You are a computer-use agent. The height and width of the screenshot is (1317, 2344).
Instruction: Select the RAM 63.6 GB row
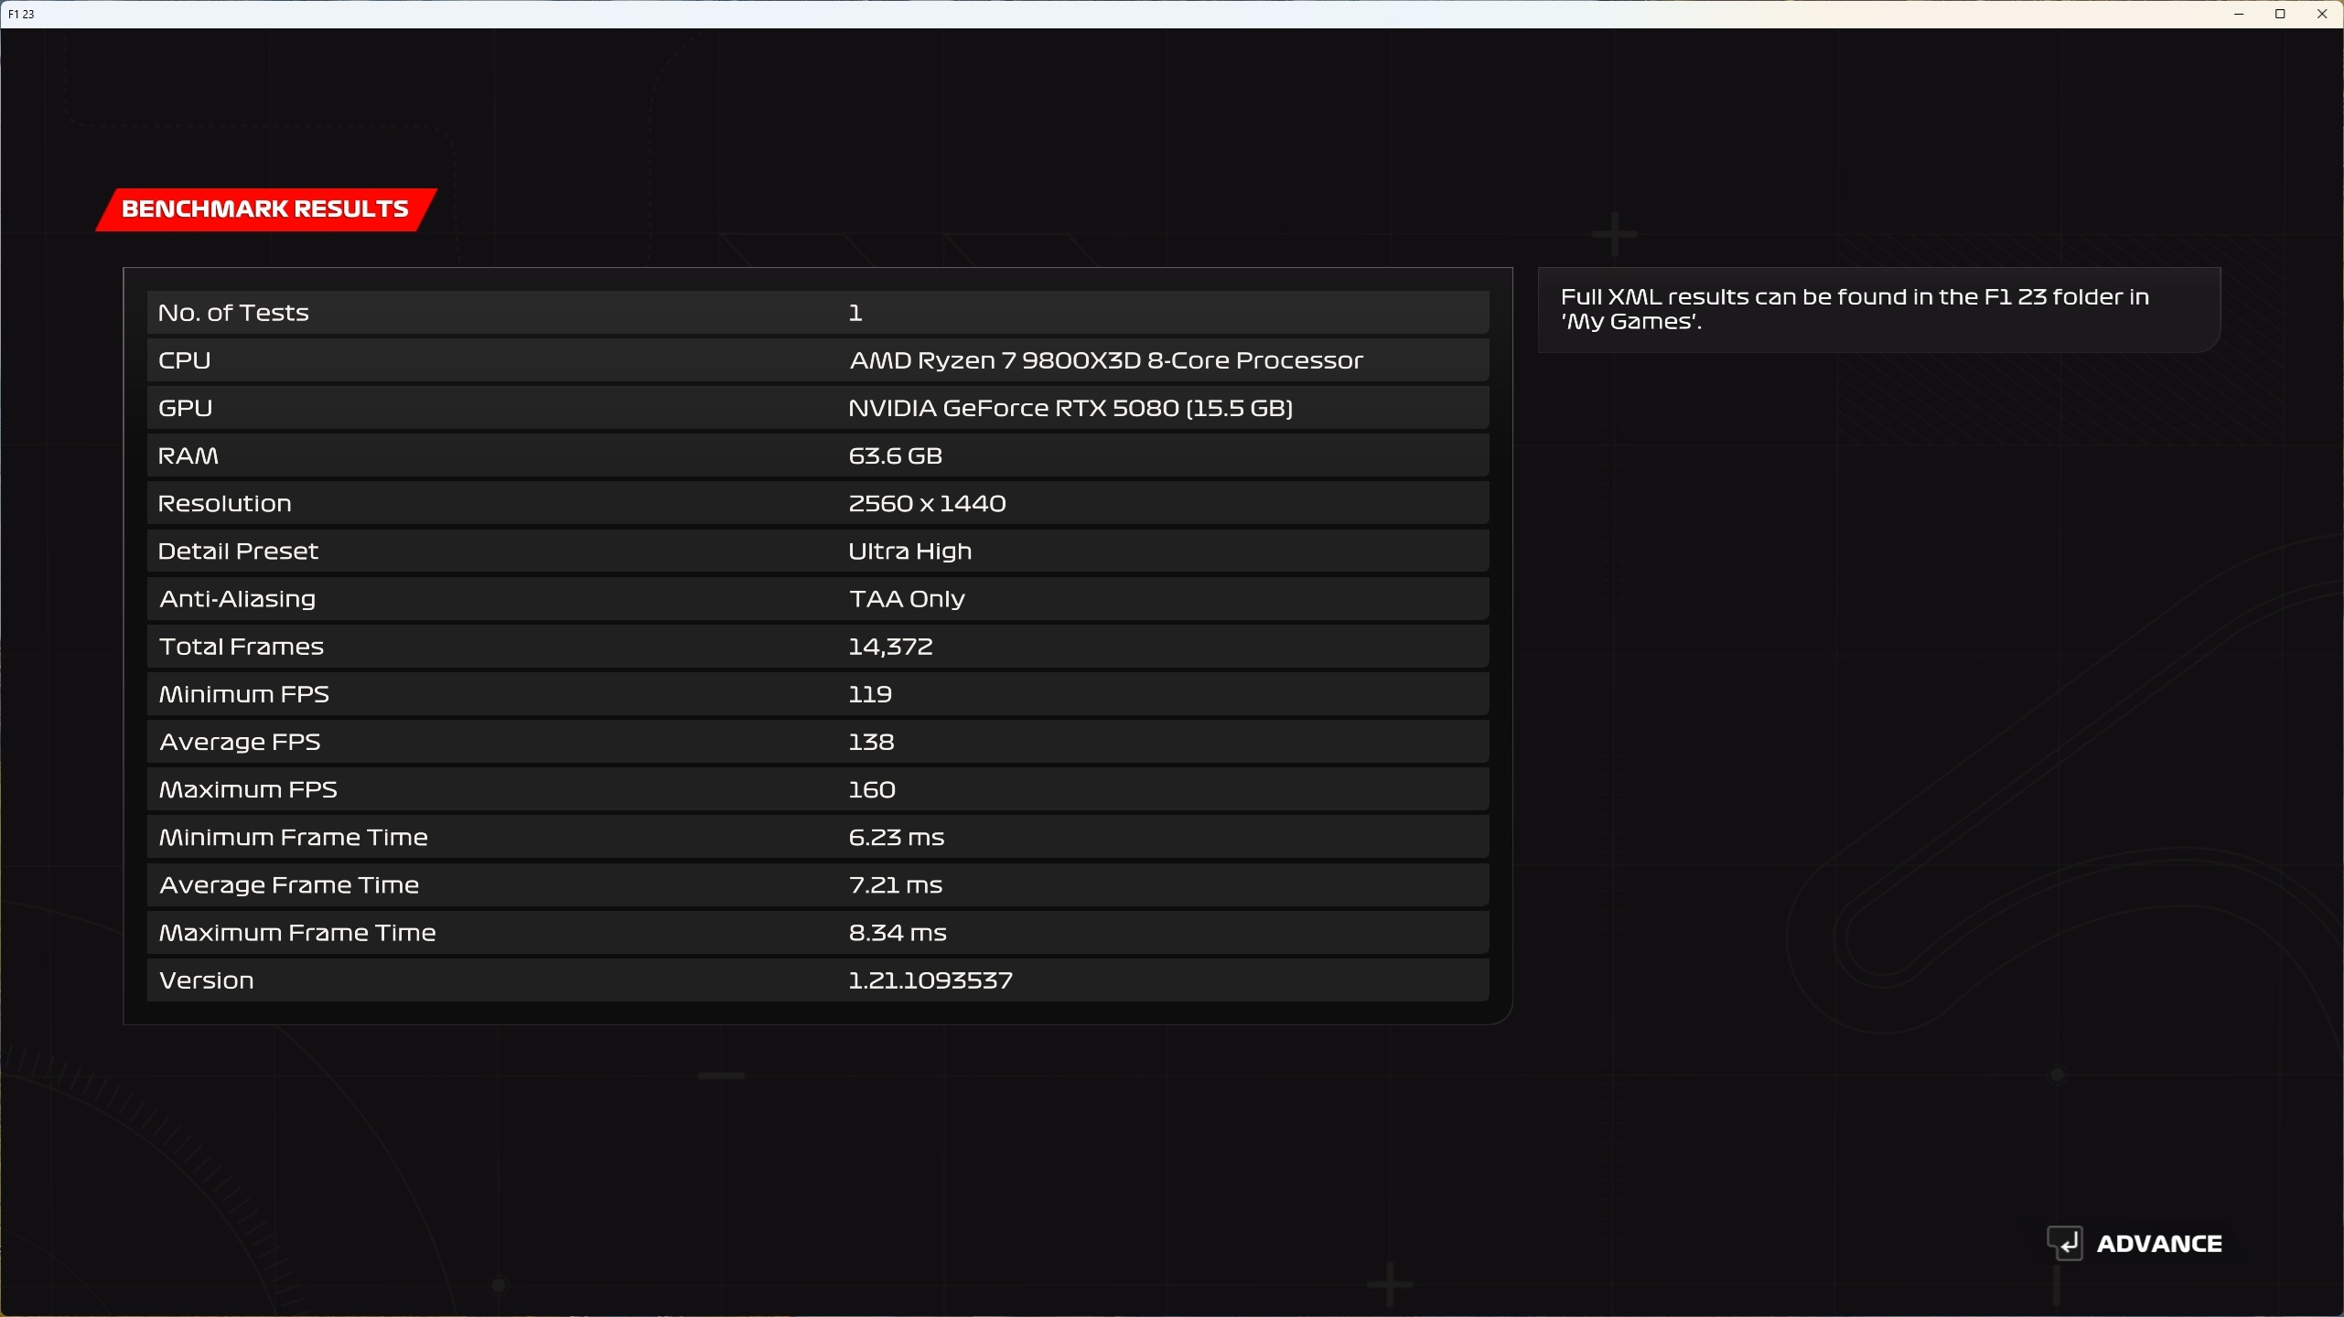[817, 455]
